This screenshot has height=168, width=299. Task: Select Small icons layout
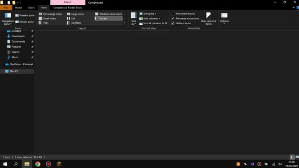[x=47, y=19]
